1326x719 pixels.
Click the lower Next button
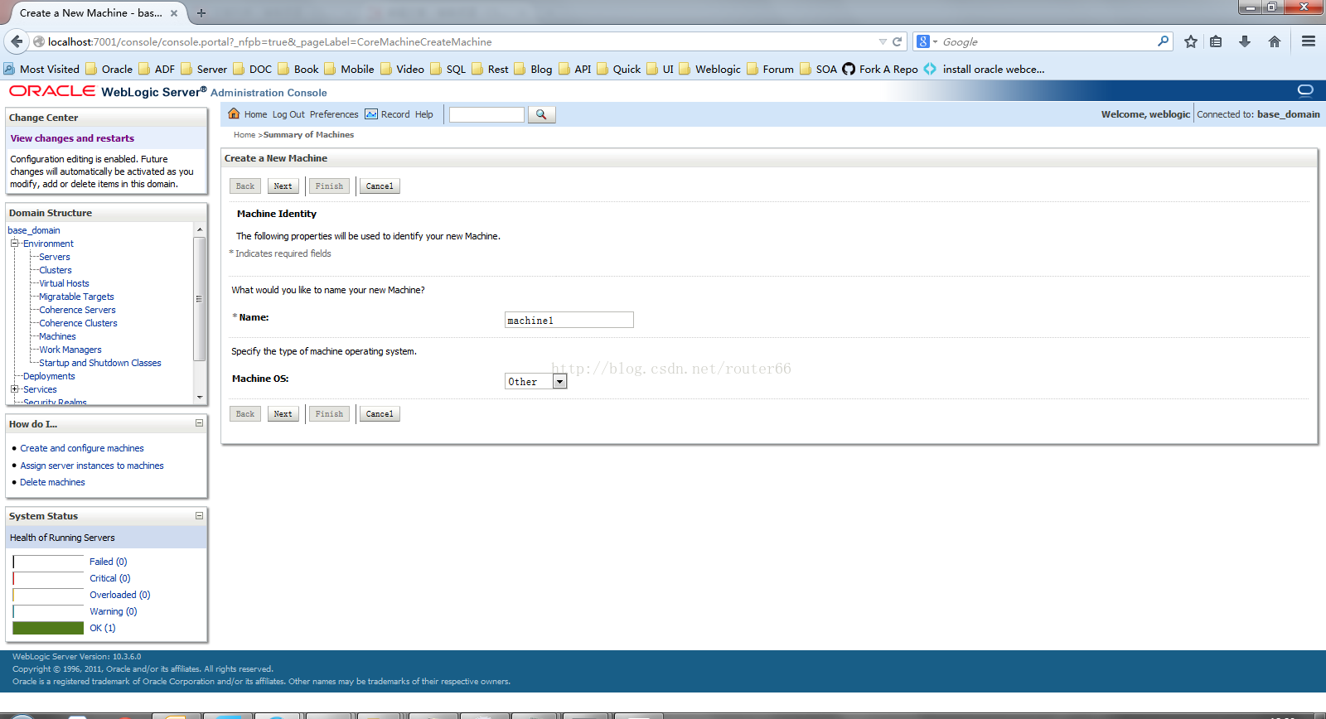coord(283,414)
